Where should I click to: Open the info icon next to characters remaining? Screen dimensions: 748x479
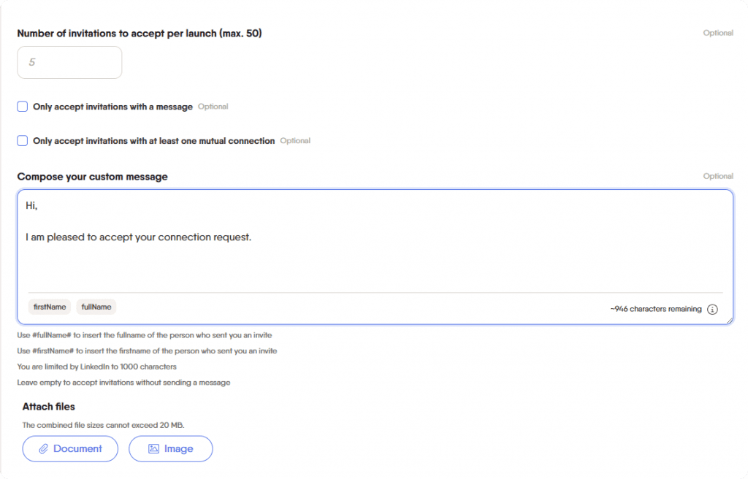[x=712, y=309]
